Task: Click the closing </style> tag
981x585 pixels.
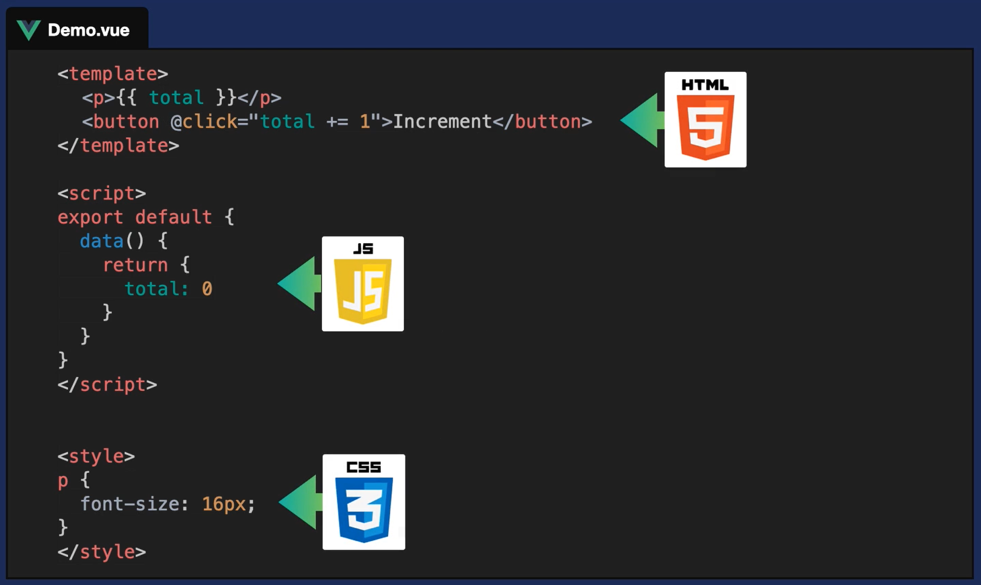Action: pyautogui.click(x=101, y=552)
